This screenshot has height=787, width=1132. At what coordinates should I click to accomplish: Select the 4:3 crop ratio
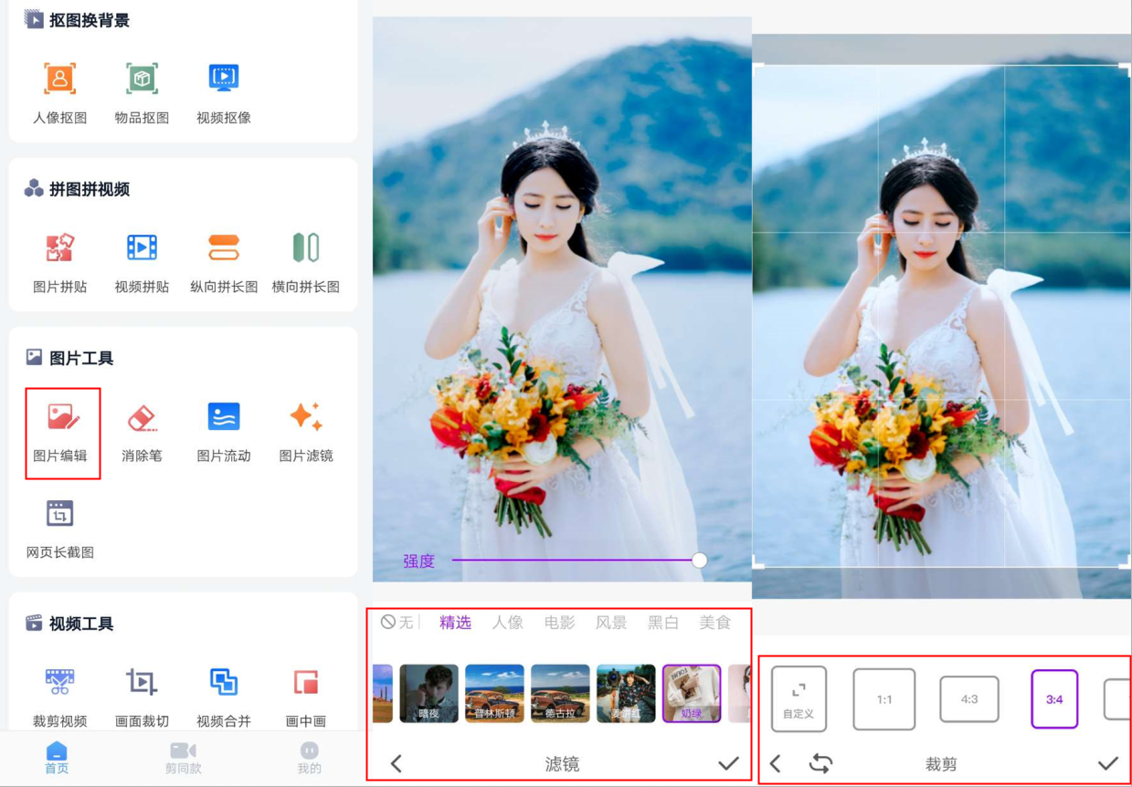point(968,699)
